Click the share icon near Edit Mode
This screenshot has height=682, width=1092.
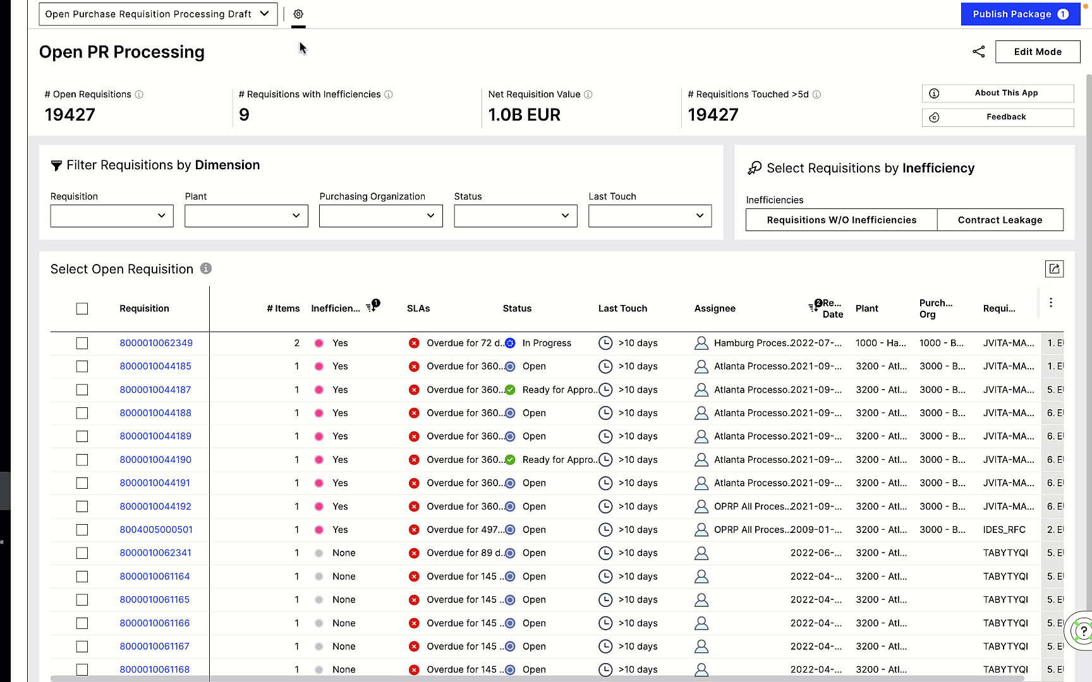coord(978,52)
